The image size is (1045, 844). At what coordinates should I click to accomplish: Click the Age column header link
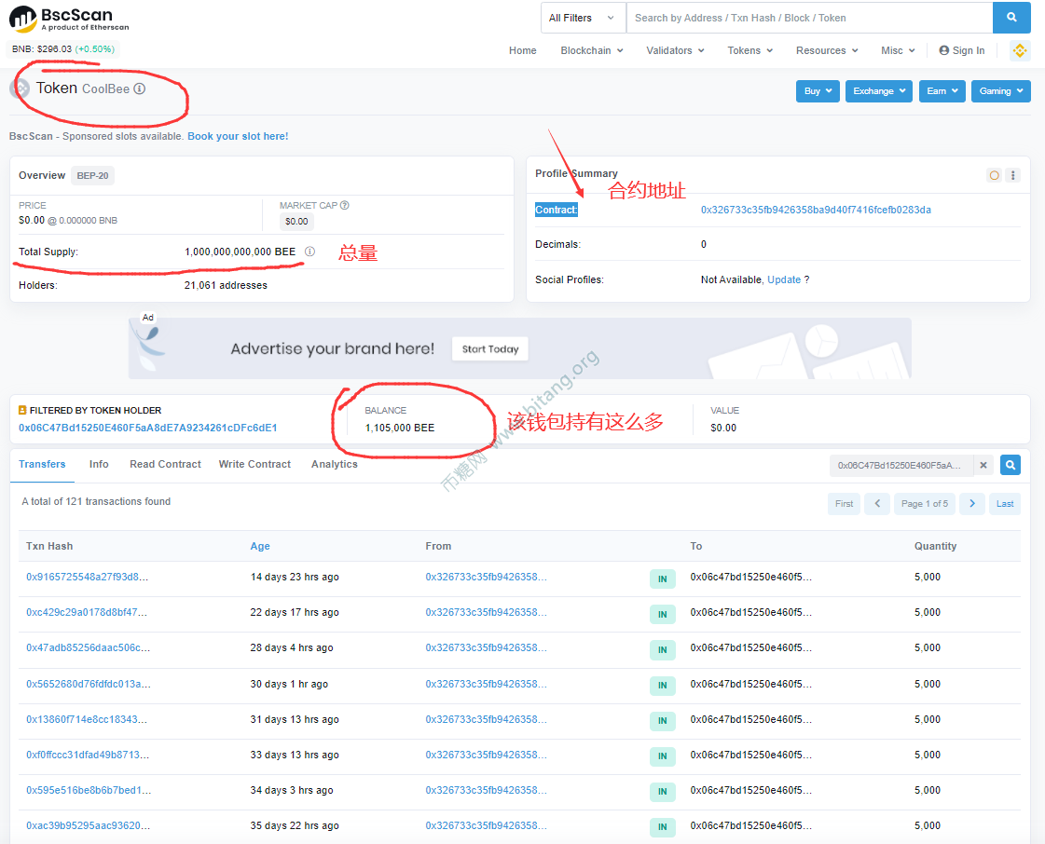(260, 546)
